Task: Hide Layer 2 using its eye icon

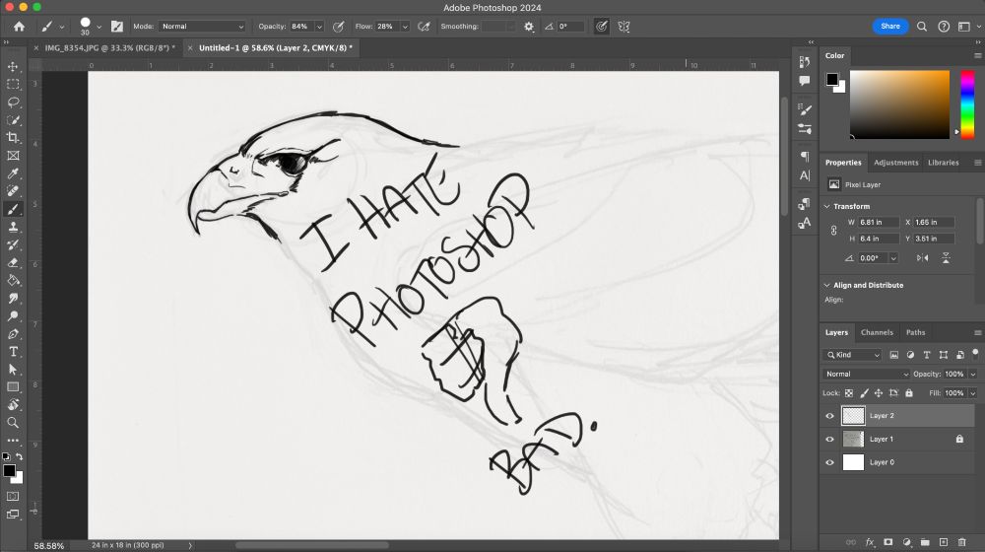Action: pyautogui.click(x=829, y=416)
